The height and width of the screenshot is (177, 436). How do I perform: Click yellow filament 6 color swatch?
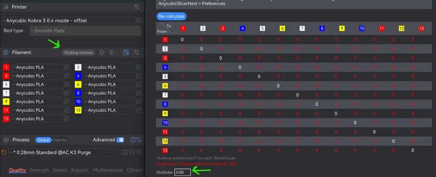(x=78, y=84)
